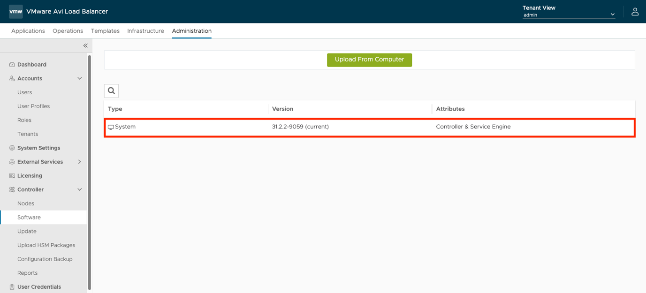The height and width of the screenshot is (293, 646).
Task: Open Update under Controller
Action: [27, 231]
